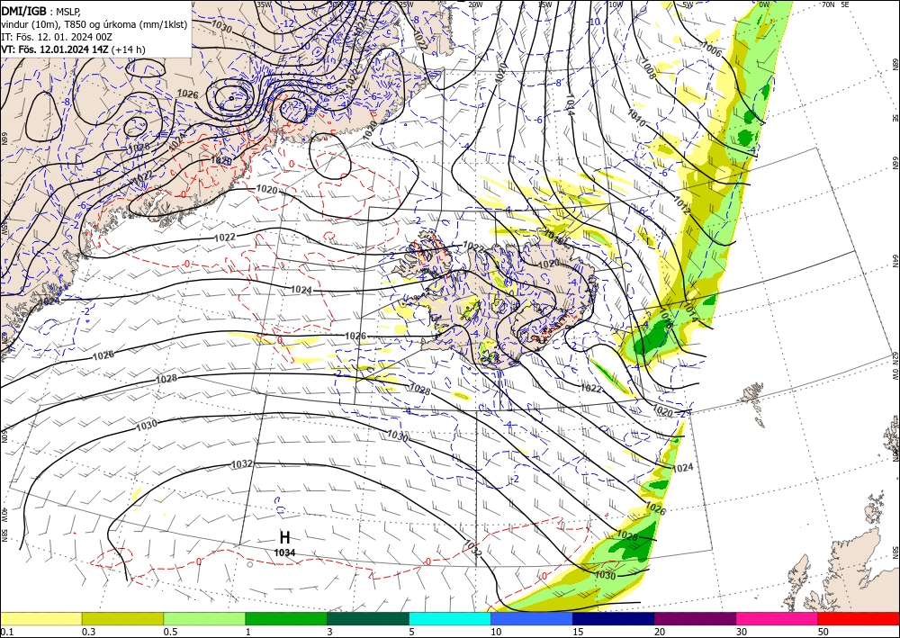Click the legend value '50'
The height and width of the screenshot is (638, 900).
tap(823, 632)
